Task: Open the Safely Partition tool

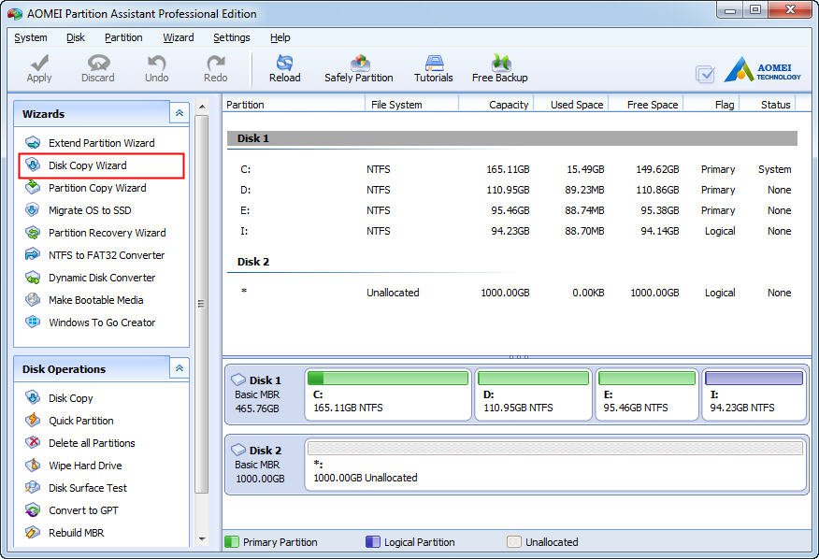Action: (x=359, y=68)
